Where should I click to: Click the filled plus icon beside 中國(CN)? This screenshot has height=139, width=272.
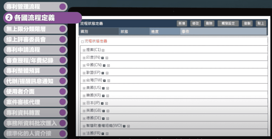point(104,65)
